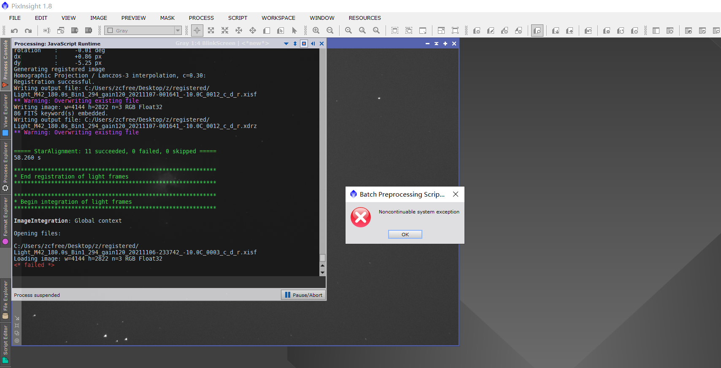Select the Zoom In mode with outward arrows
The image size is (721, 368).
(x=211, y=30)
